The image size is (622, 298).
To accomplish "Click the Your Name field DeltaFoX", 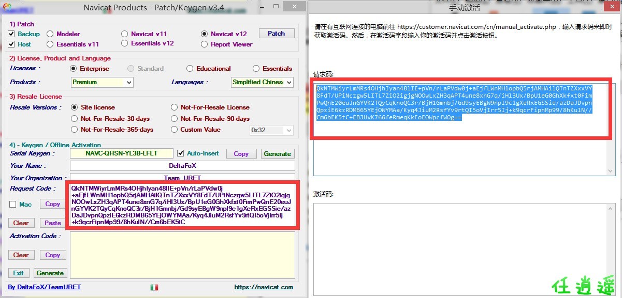I will (182, 166).
